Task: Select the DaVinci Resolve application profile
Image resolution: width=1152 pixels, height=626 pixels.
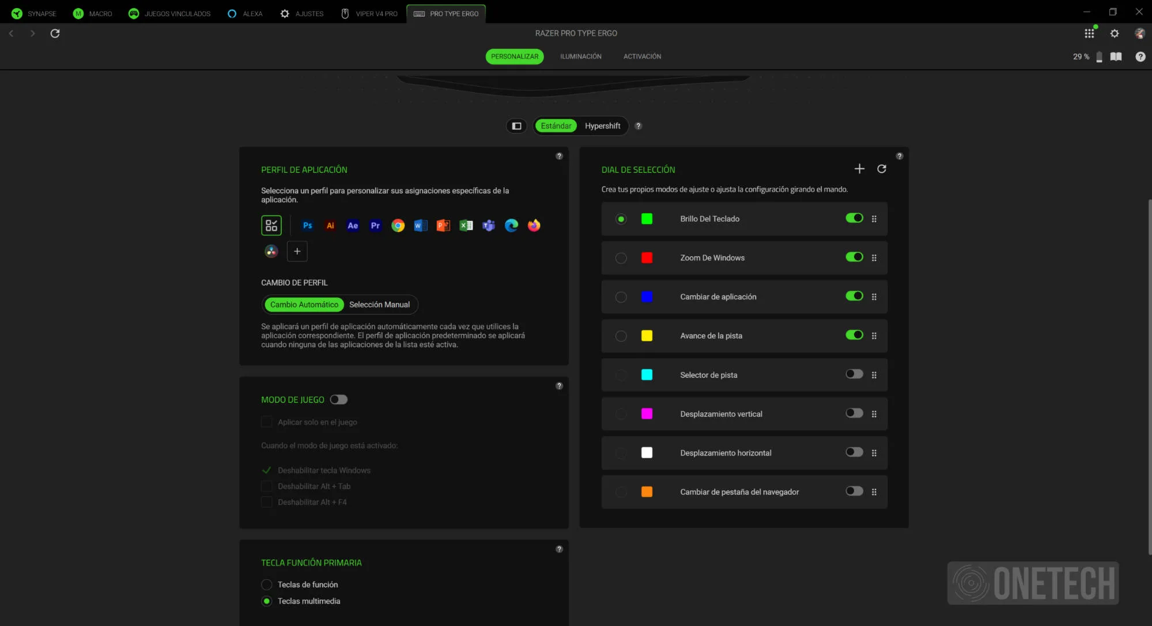Action: coord(271,251)
